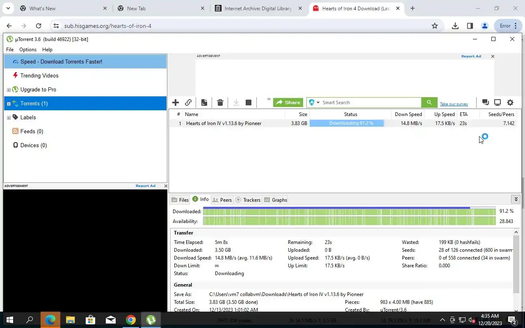The height and width of the screenshot is (328, 525).
Task: Click the Chrome address bar URL
Action: pos(108,26)
